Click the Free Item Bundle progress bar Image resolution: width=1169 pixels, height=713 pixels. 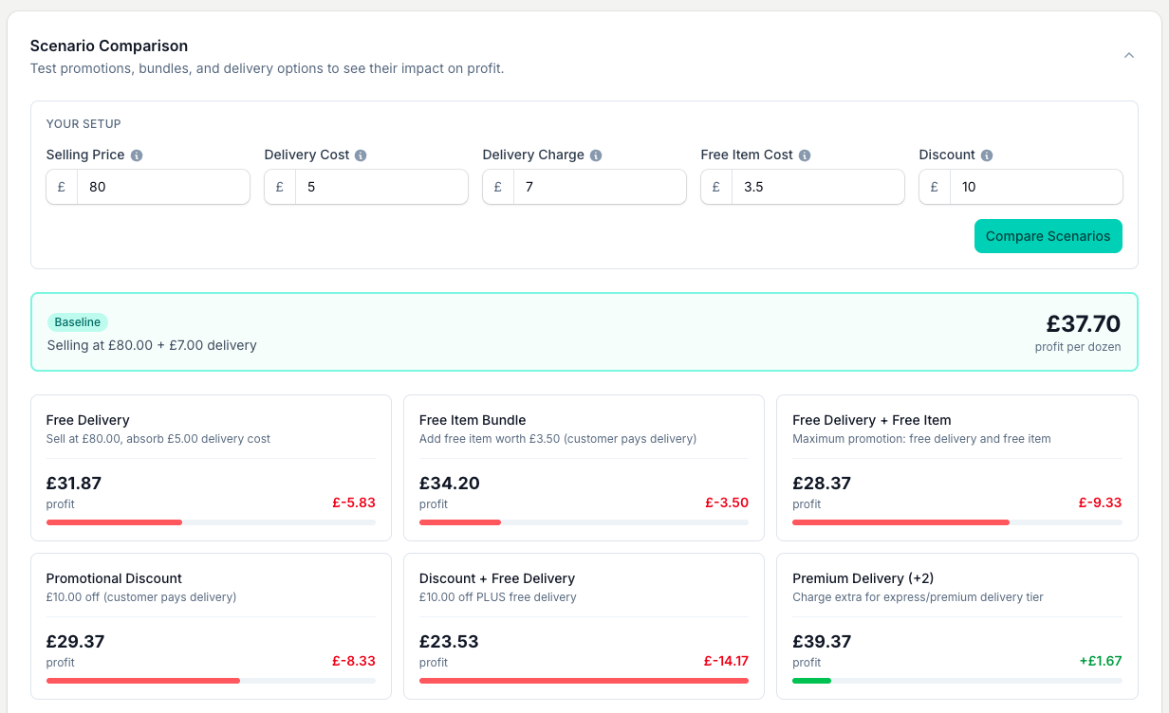tap(584, 522)
